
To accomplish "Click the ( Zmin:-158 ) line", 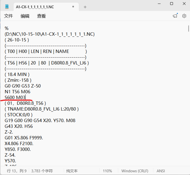I will tap(18, 80).
